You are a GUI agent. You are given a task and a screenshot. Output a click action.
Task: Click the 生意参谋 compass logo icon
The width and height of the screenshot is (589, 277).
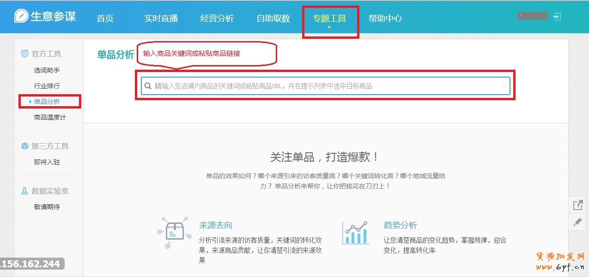pos(21,16)
